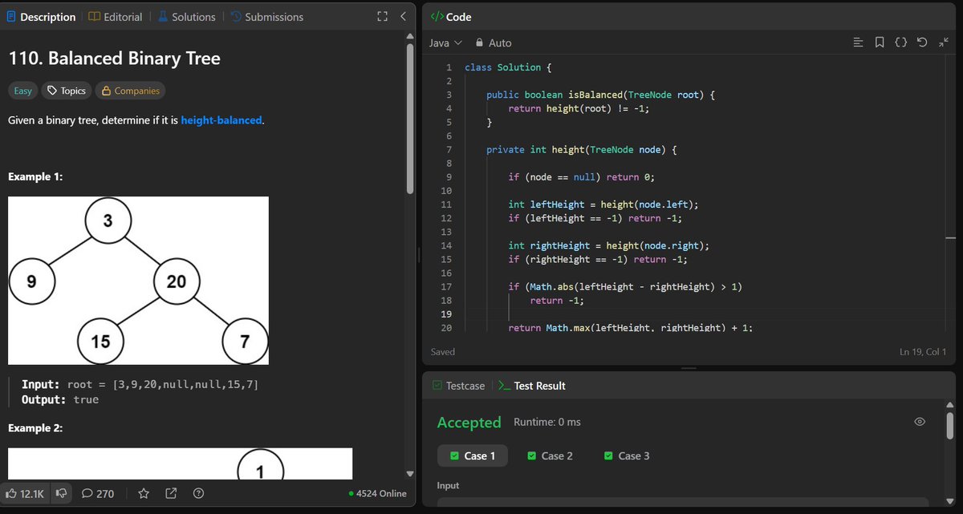Format code with the align icon

[859, 42]
